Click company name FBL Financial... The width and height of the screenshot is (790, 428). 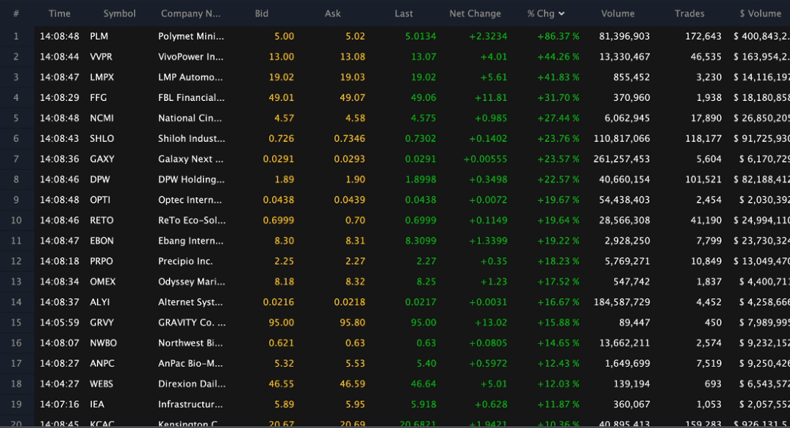191,97
